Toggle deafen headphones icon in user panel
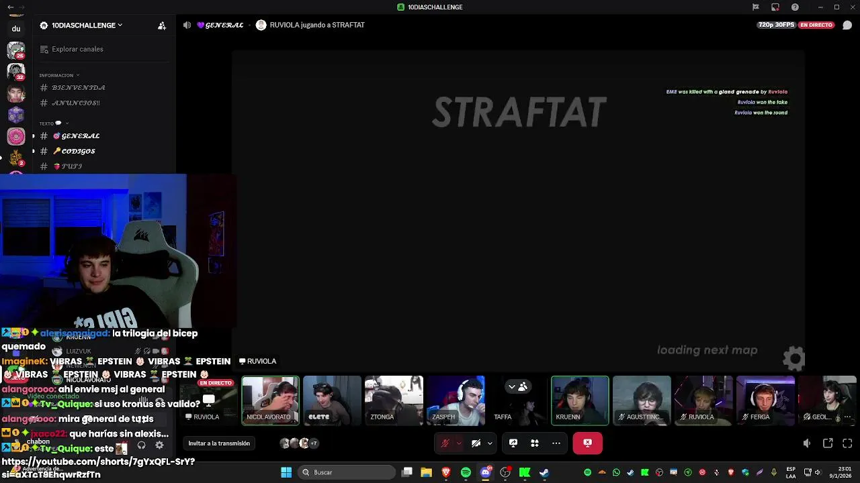This screenshot has height=483, width=860. (x=141, y=445)
